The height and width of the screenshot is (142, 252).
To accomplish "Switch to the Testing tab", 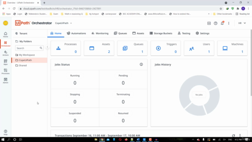I will [x=184, y=33].
